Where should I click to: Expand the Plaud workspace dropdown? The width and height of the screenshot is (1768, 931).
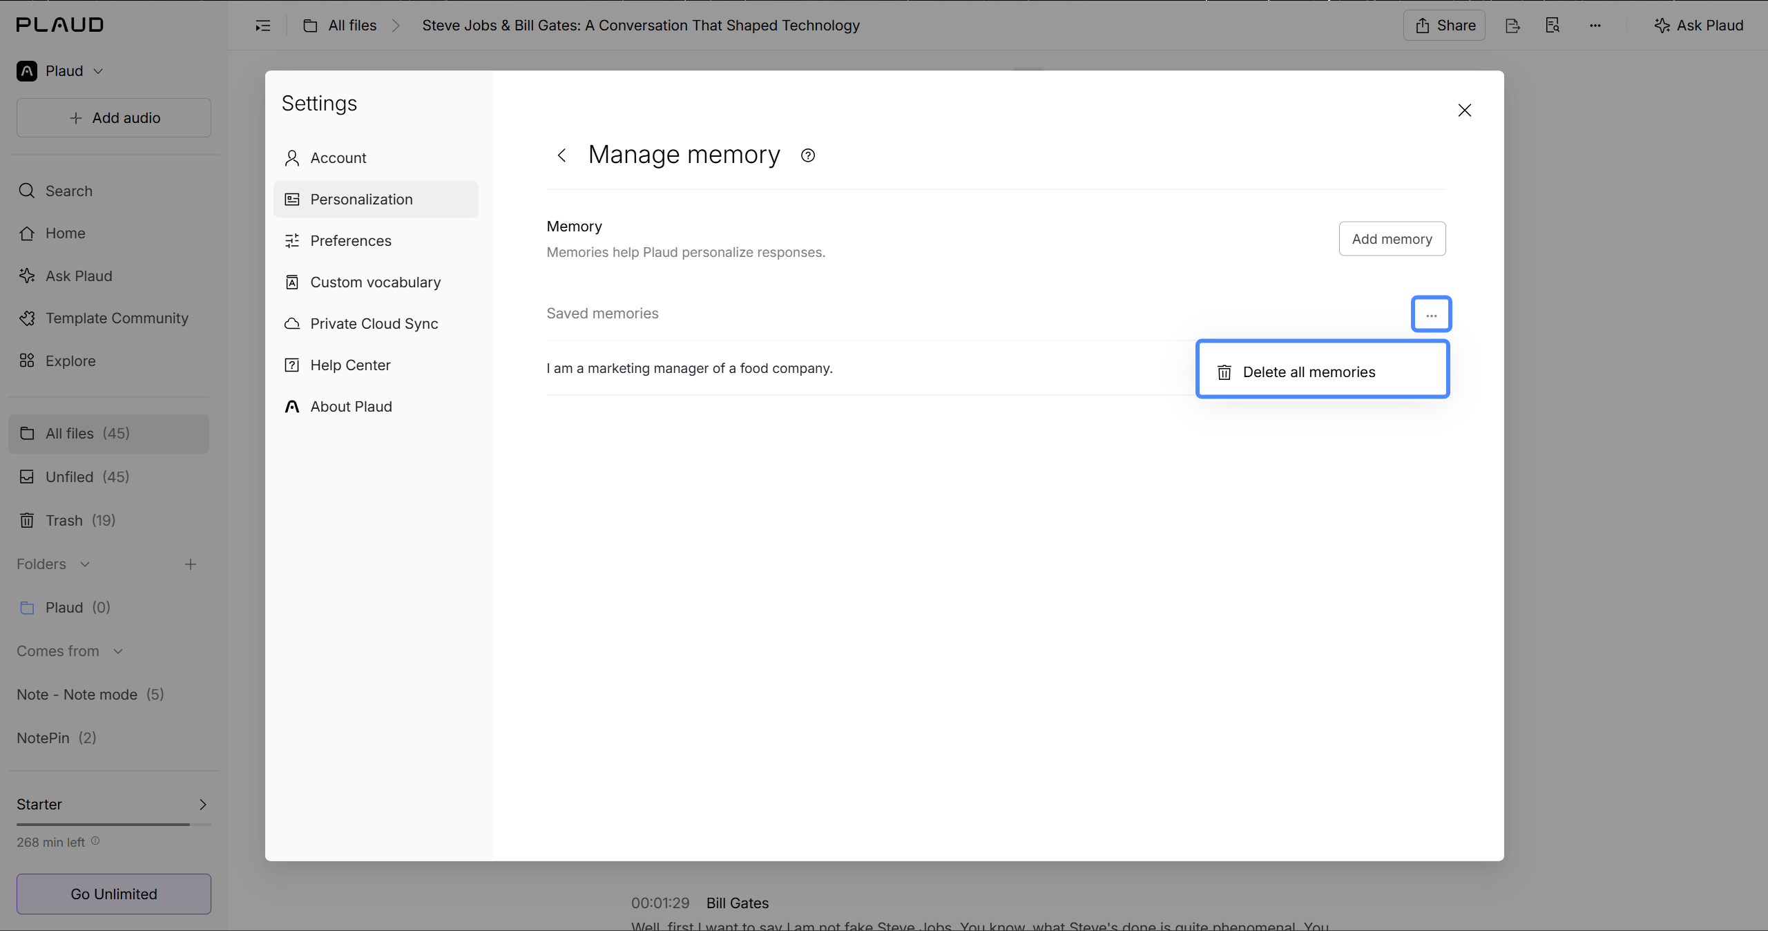[x=60, y=71]
